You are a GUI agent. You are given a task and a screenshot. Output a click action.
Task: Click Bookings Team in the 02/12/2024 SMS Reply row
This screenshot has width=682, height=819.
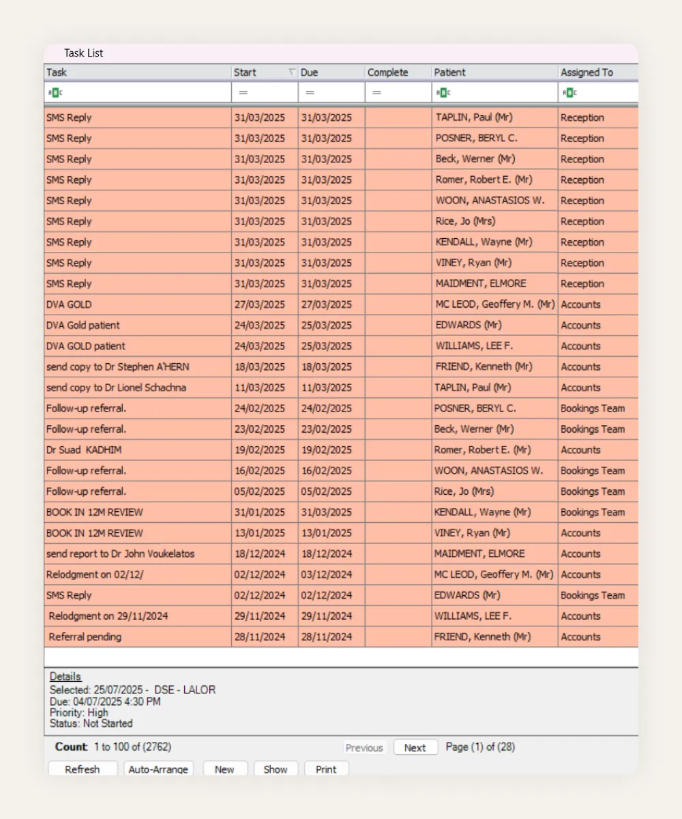[598, 595]
